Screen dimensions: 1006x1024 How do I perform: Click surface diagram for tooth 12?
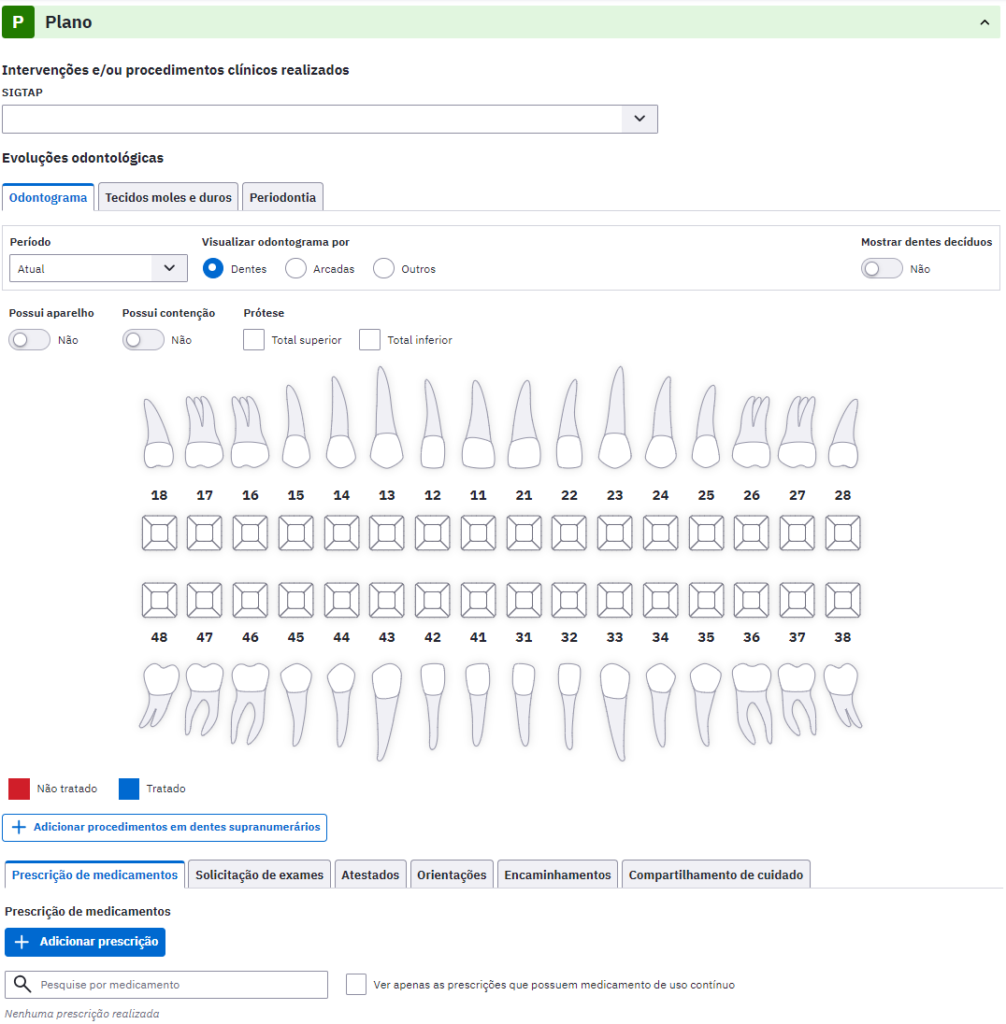[432, 533]
